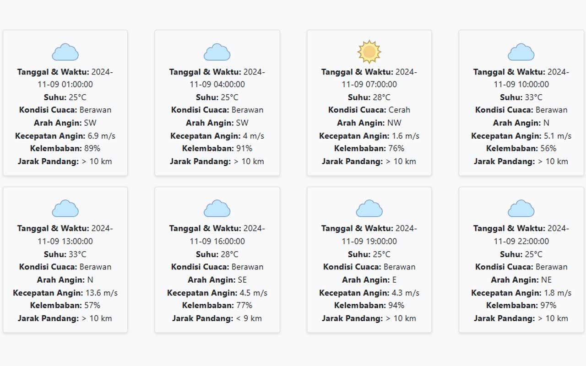This screenshot has width=586, height=366.
Task: Click the date text ending in 22:00:00
Action: [x=521, y=235]
